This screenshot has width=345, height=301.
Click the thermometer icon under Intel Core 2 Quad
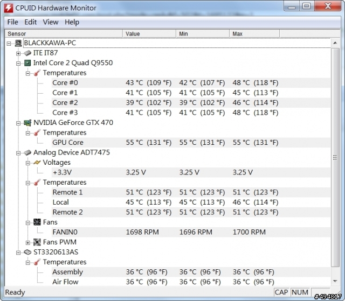(x=37, y=73)
